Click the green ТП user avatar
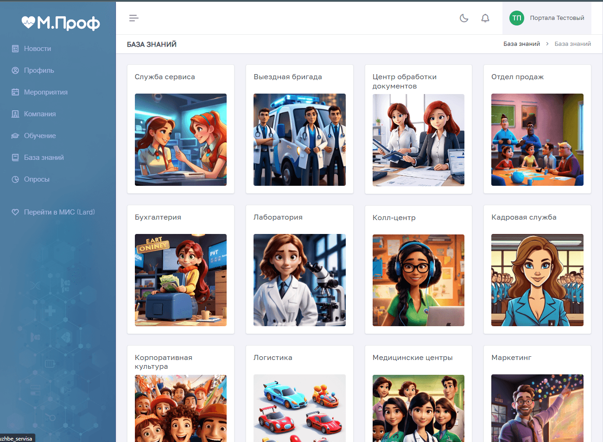This screenshot has width=603, height=442. point(516,18)
